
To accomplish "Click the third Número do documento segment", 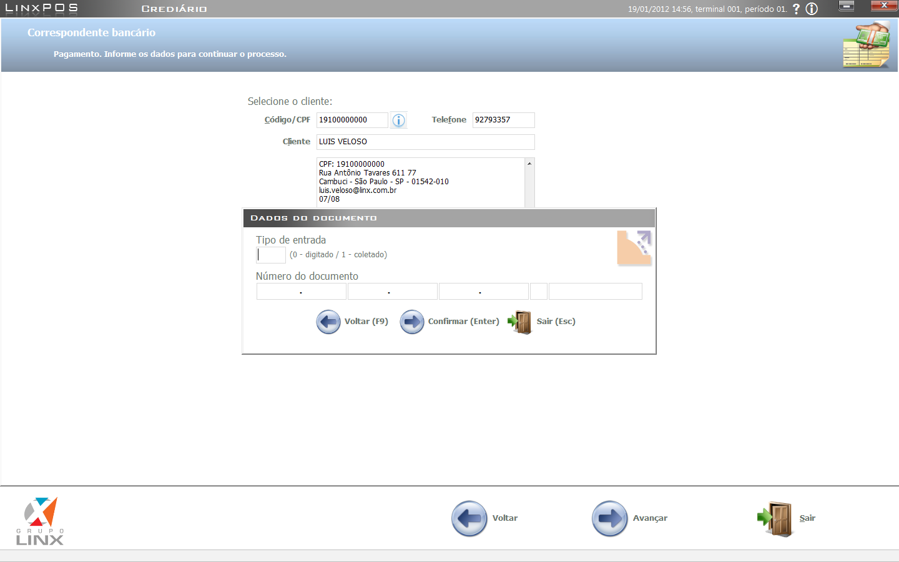I will [x=484, y=292].
